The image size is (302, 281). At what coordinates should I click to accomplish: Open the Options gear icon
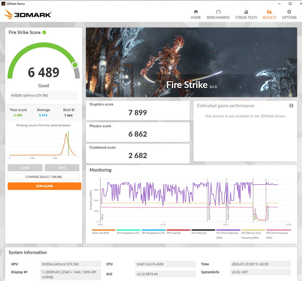[289, 12]
